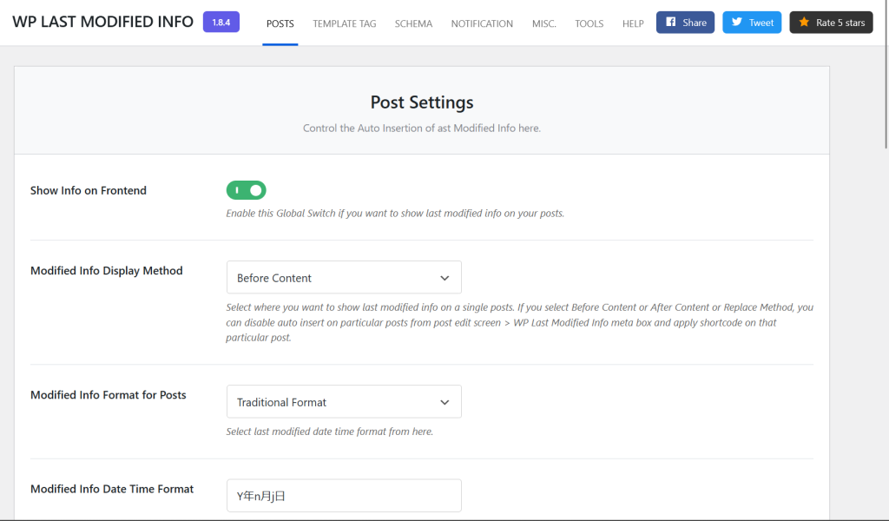Toggle Show Info on Frontend switch

pyautogui.click(x=246, y=190)
